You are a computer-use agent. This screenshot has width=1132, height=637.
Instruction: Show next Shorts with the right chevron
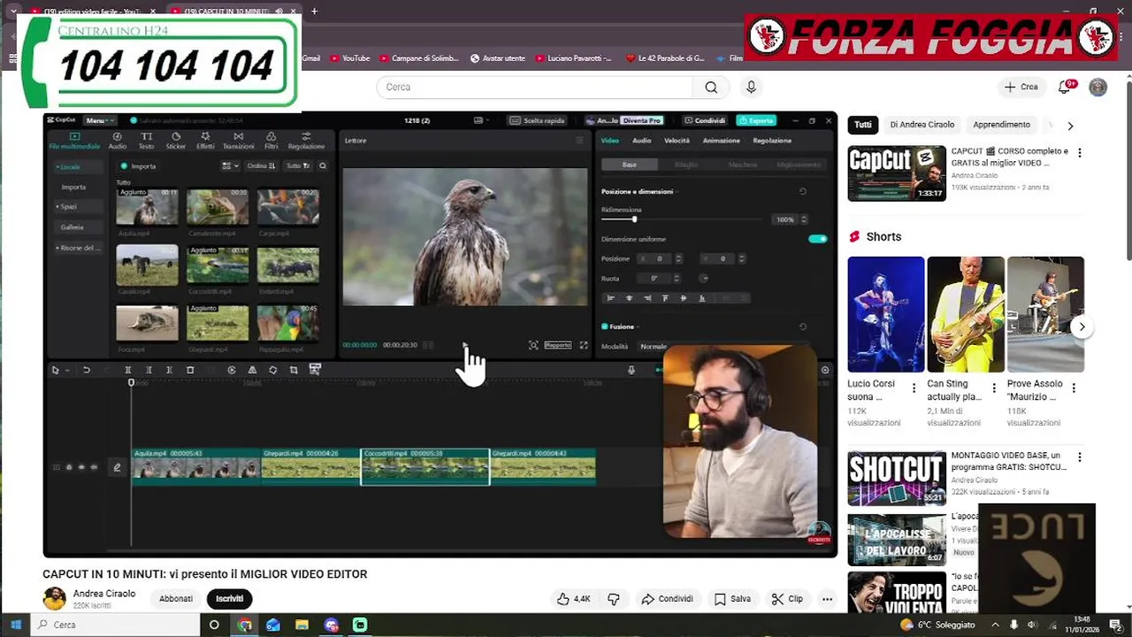point(1082,326)
